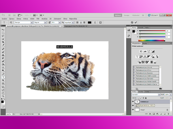Screen dimensions: 173x129
Task: Click the Brightness/Contrast adjustment icon
Action: pos(141,51)
